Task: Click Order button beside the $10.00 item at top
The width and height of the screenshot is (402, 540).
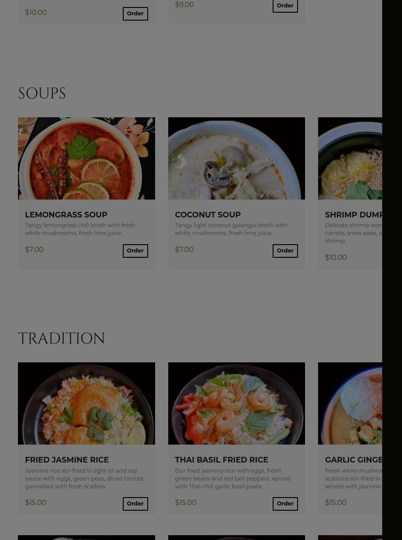Action: point(135,14)
